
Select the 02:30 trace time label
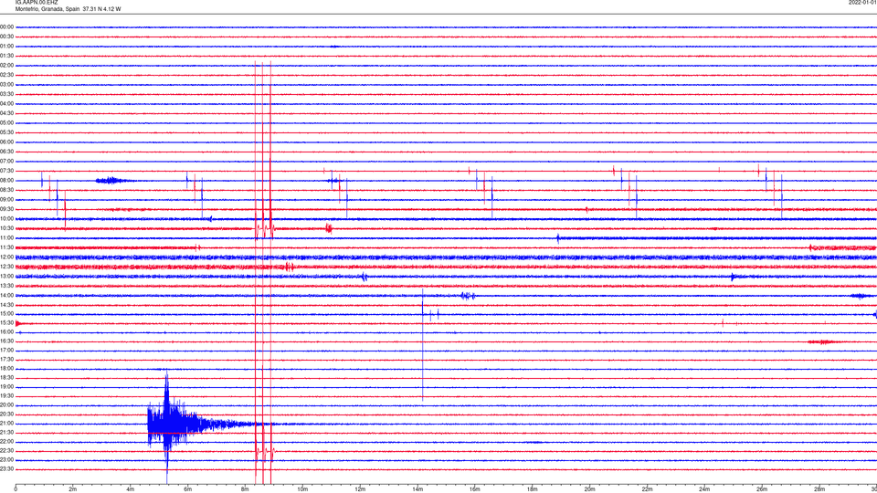tap(7, 75)
